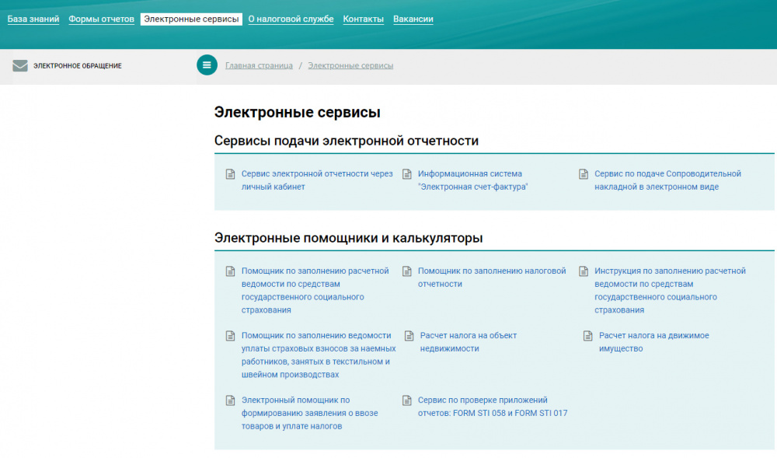Image resolution: width=777 pixels, height=458 pixels.
Task: Click the document icon beside 'Информационная система Электронная счет-фактура'
Action: (x=406, y=173)
